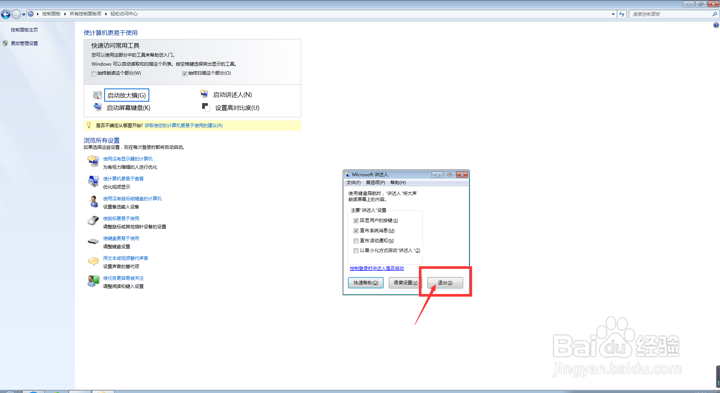This screenshot has height=393, width=720.
Task: Click 启动讲述人(N)
Action: click(232, 95)
